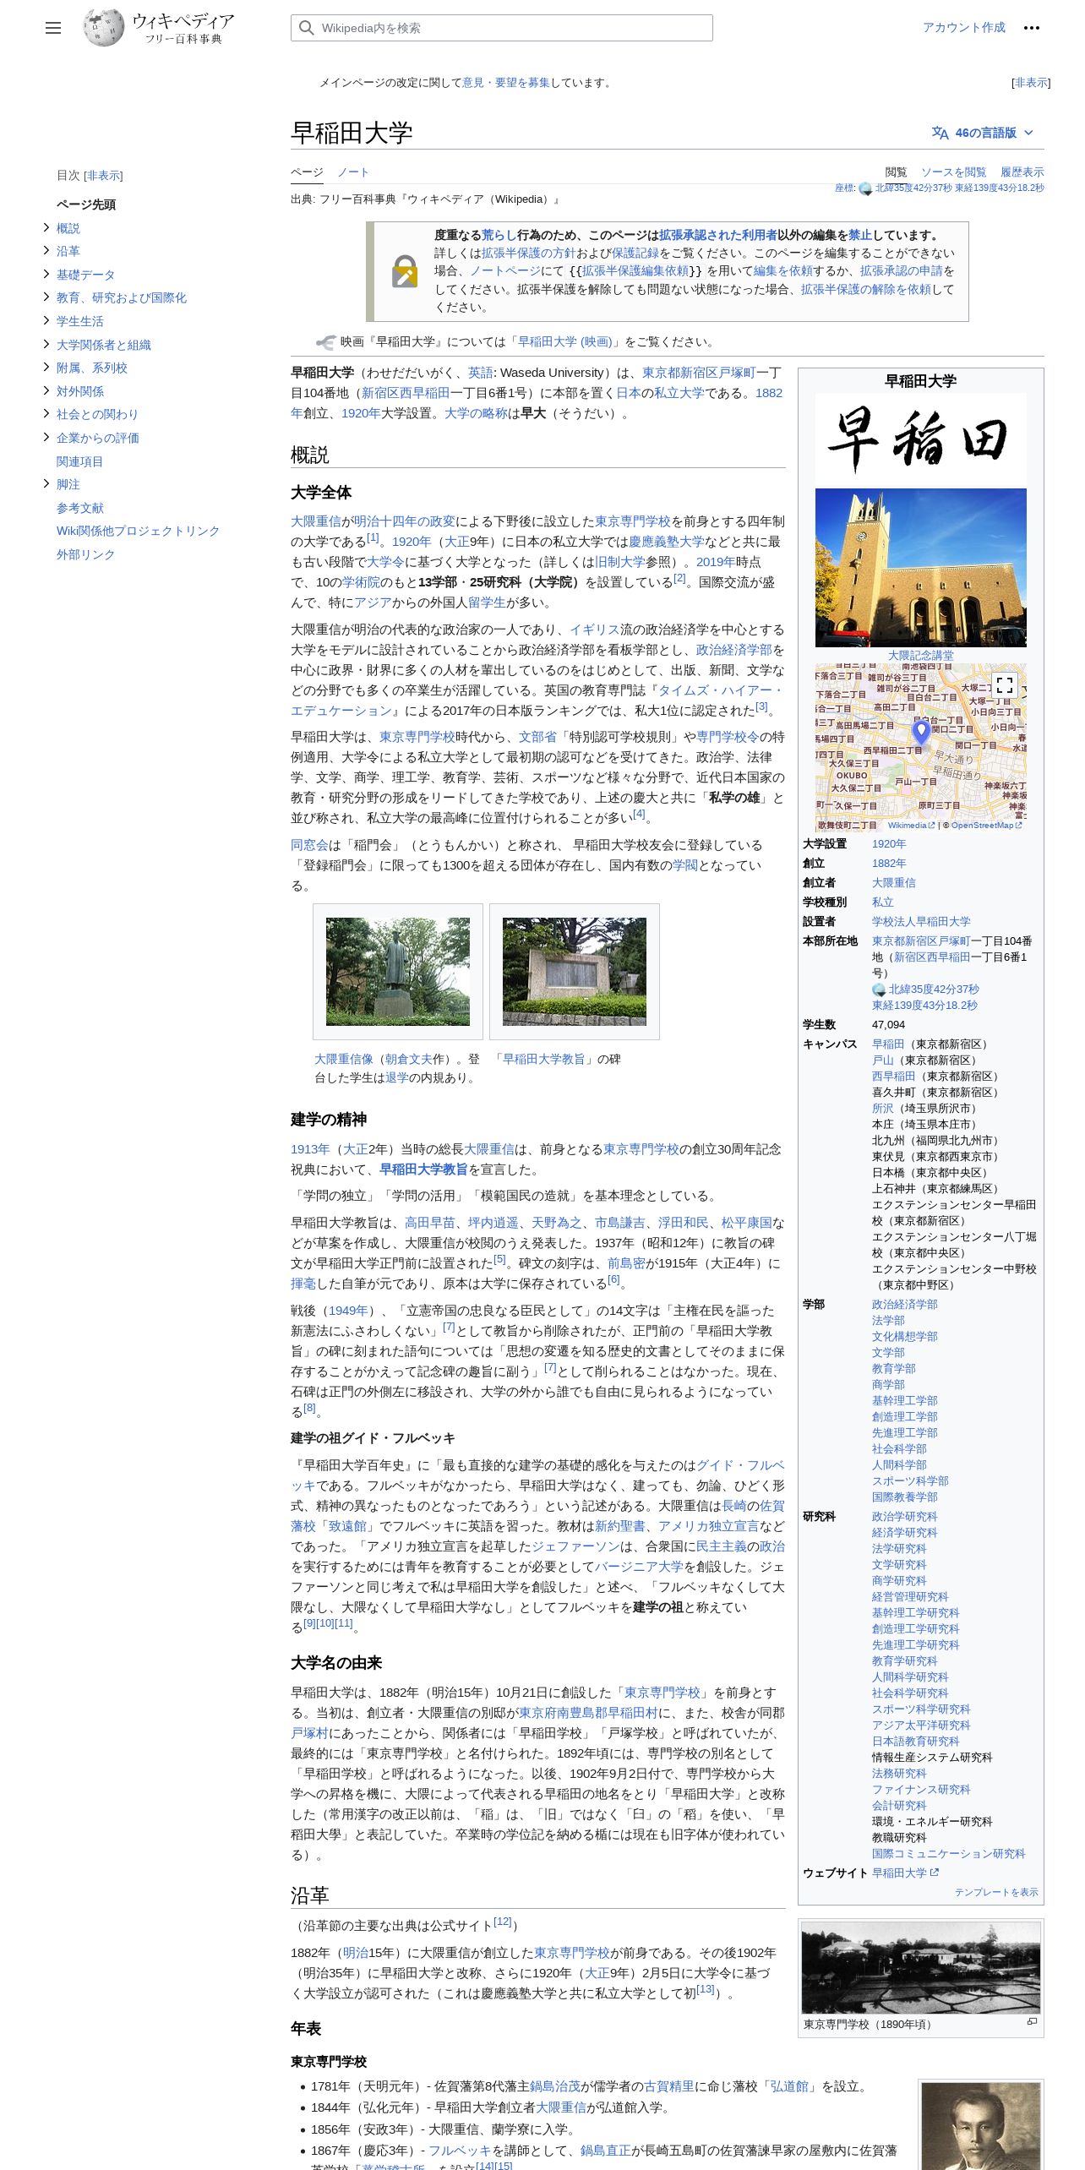
Task: Expand the 附属、系列校 contents entry
Action: click(46, 367)
